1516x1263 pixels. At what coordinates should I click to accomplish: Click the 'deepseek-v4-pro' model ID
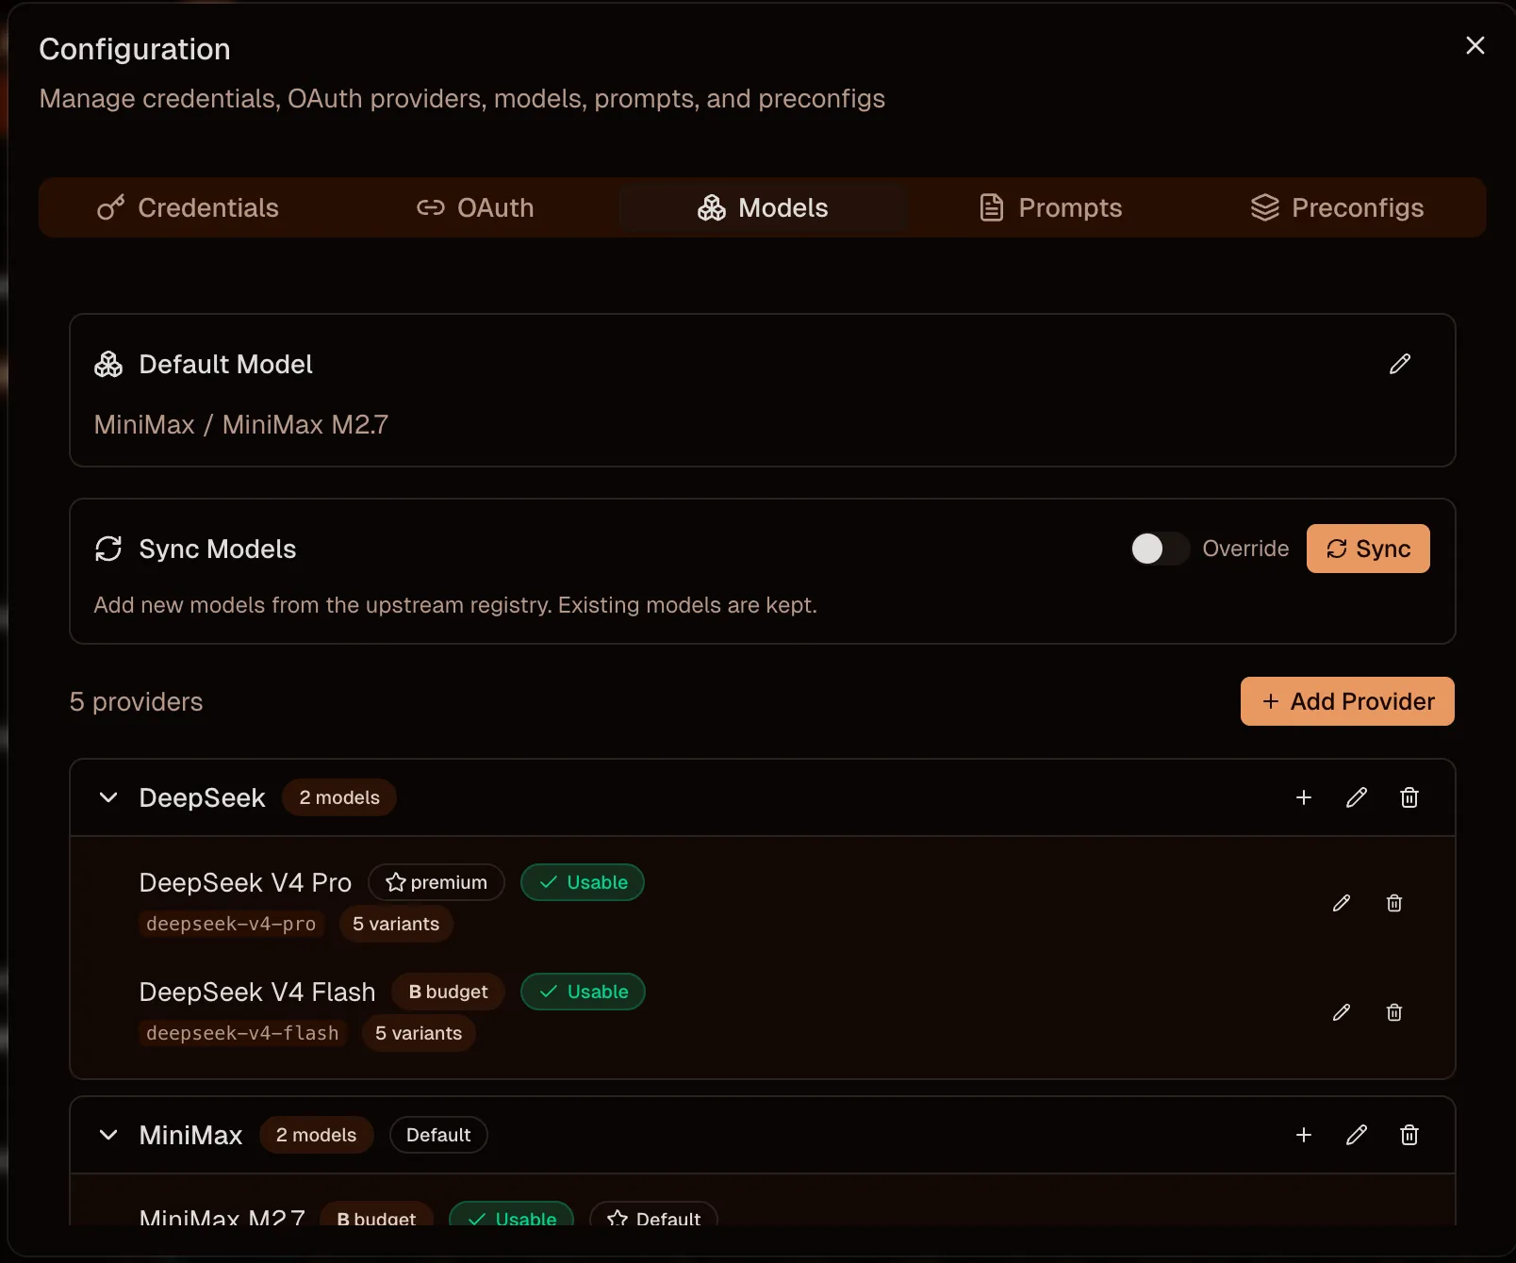(x=231, y=924)
